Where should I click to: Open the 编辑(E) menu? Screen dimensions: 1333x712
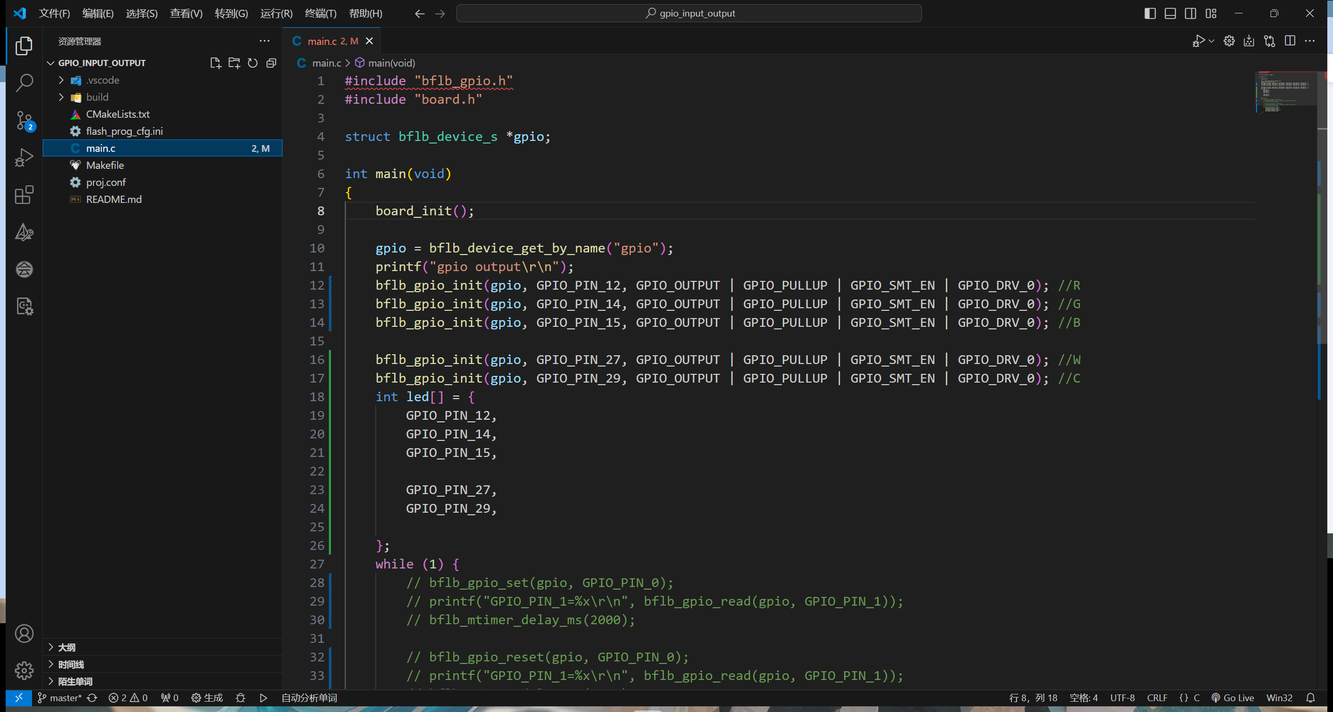coord(98,13)
